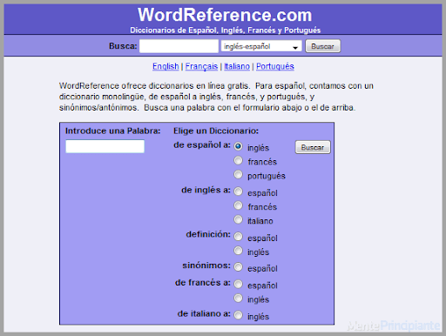Image resolution: width=446 pixels, height=336 pixels.
Task: Click the Elige un Diccionario heading
Action: [216, 131]
